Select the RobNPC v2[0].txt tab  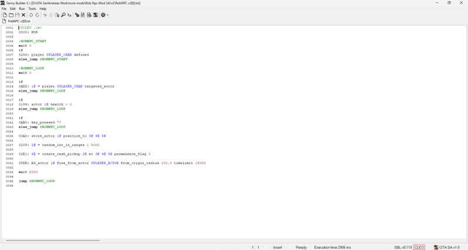tap(16, 21)
